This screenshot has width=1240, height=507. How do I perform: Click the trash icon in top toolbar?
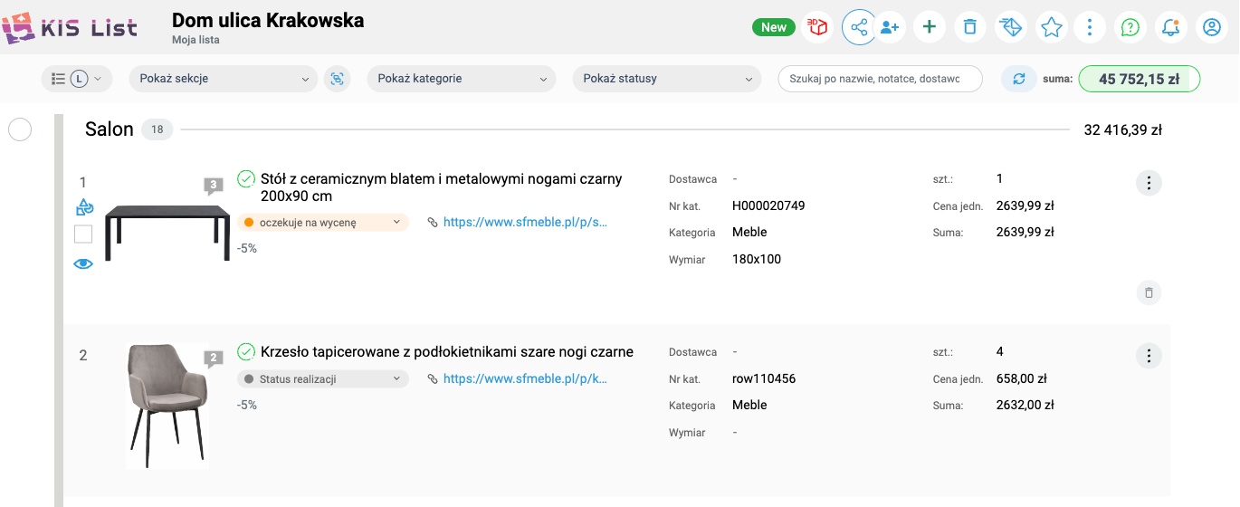tap(969, 27)
